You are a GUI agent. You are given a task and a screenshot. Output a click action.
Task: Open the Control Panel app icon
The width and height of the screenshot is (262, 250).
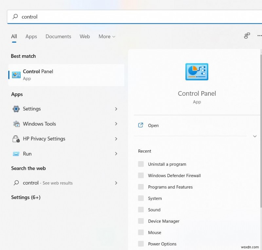point(17,74)
